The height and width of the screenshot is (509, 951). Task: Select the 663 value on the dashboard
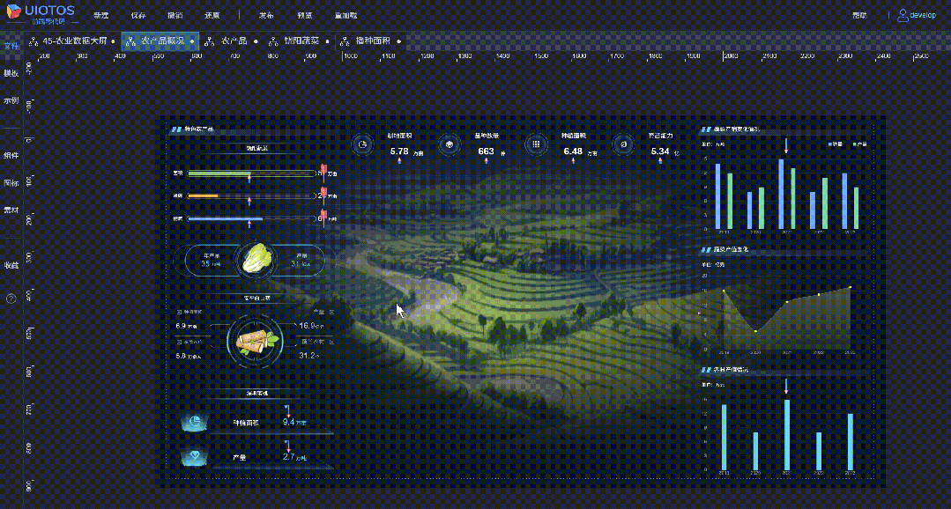[486, 151]
